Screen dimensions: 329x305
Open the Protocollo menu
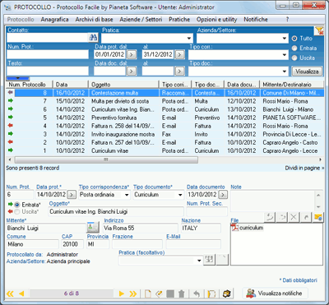click(x=21, y=20)
